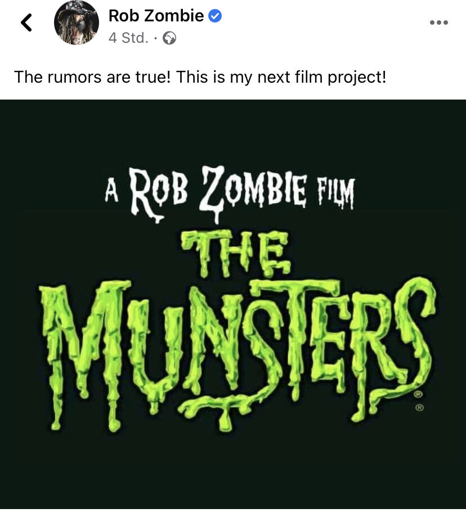Click the blue verified badge
Image resolution: width=466 pixels, height=513 pixels.
tap(215, 16)
